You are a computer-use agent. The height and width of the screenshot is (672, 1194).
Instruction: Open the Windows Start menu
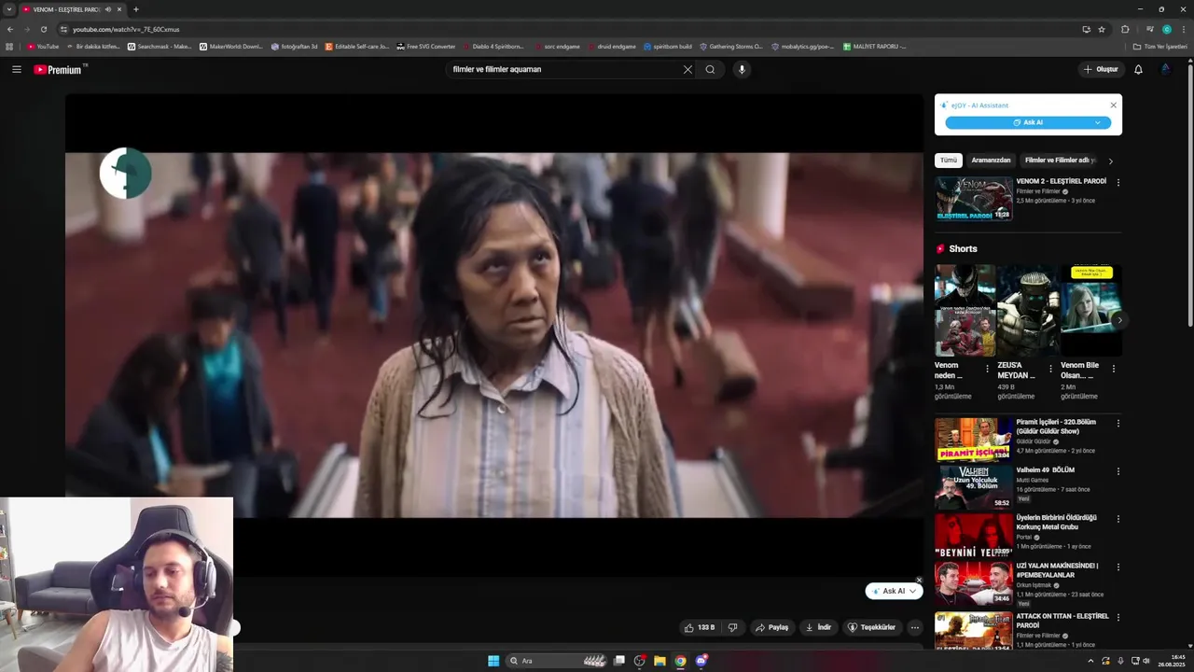point(493,661)
